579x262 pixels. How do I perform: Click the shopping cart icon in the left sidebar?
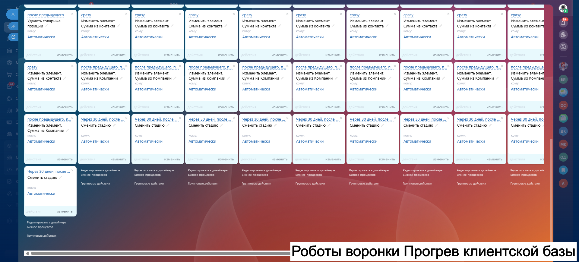[9, 74]
